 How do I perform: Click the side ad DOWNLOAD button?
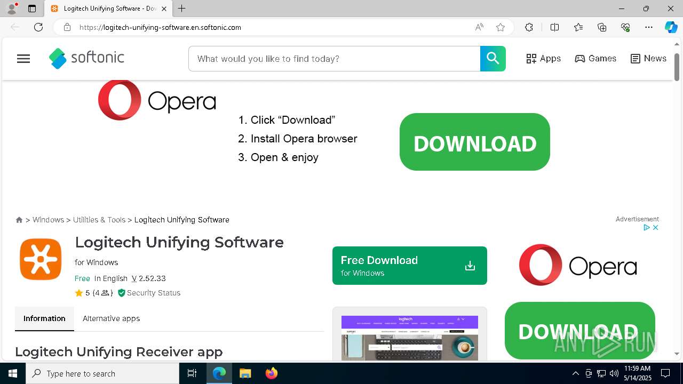pos(579,331)
